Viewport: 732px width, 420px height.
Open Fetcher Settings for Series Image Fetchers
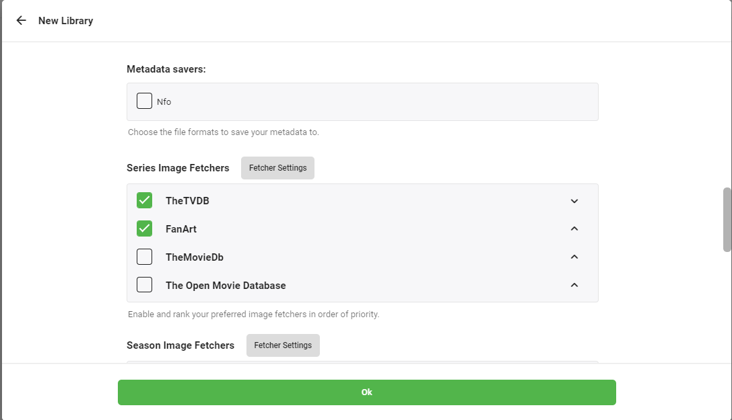277,168
